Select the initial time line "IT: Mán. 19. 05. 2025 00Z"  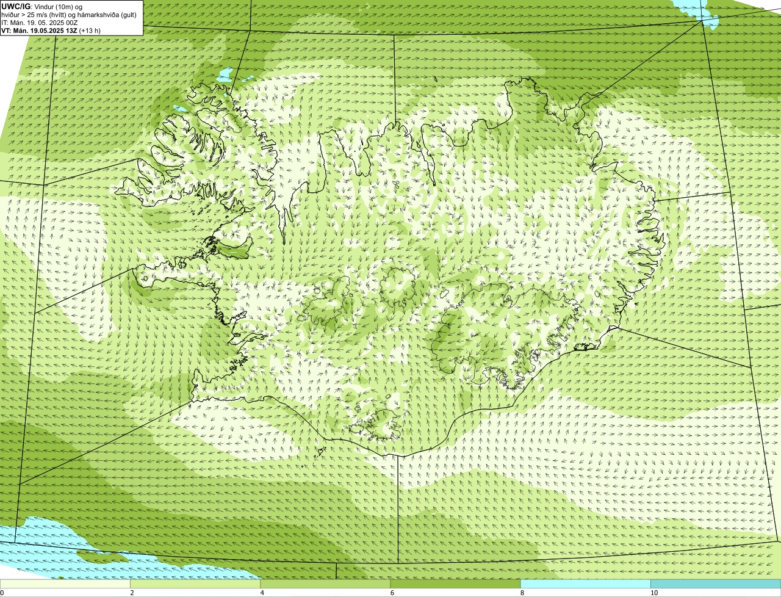(40, 23)
